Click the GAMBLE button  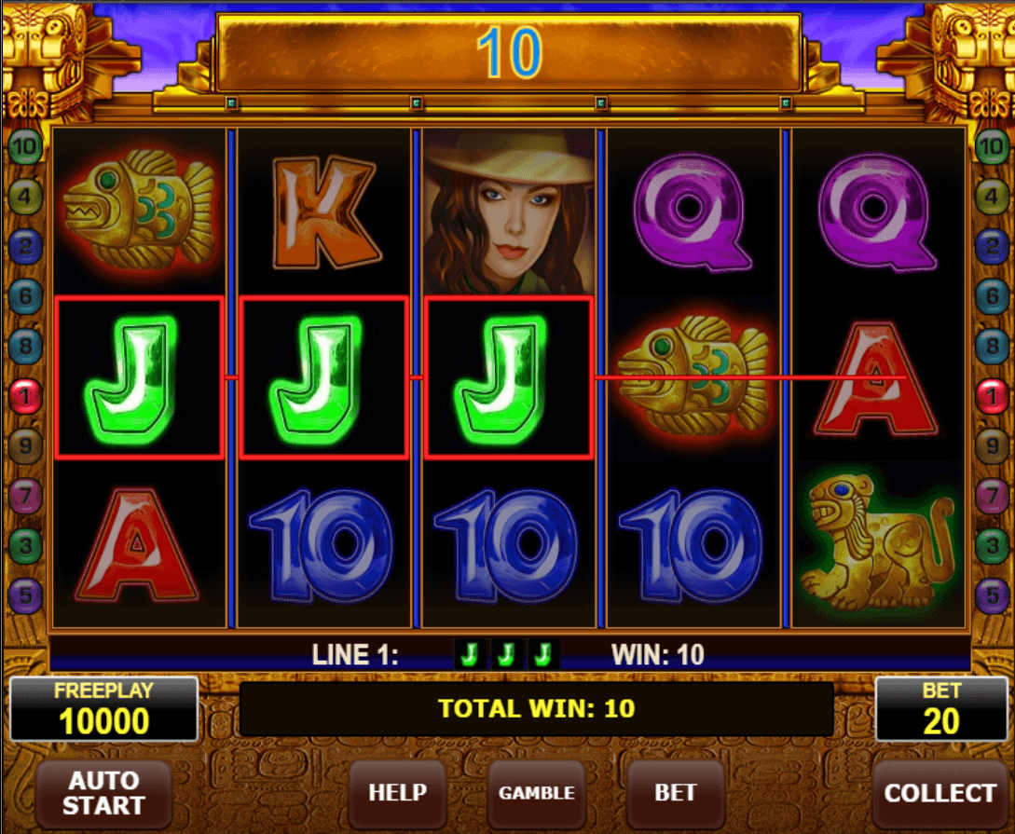tap(537, 793)
